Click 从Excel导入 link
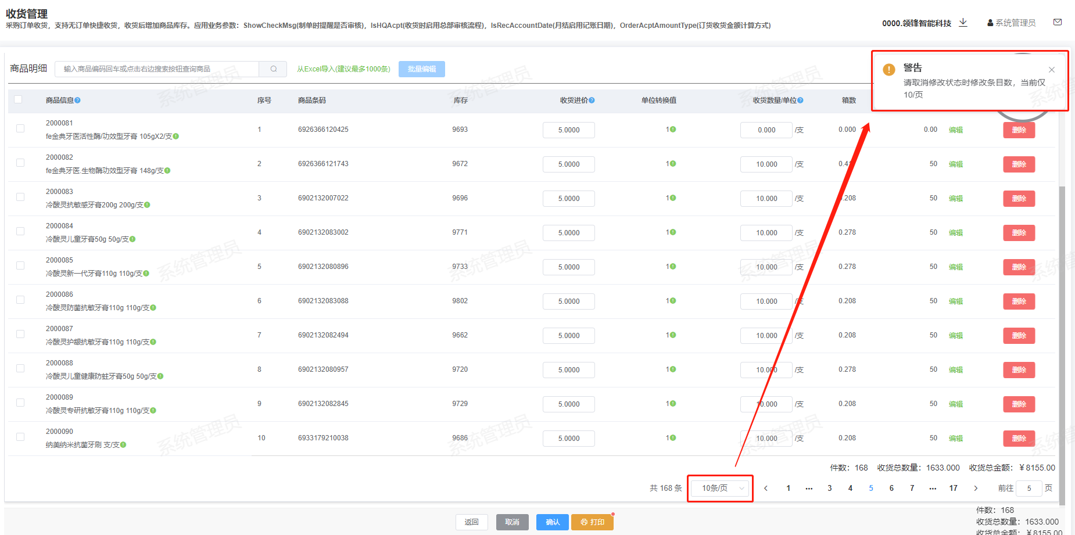This screenshot has width=1075, height=535. (343, 69)
